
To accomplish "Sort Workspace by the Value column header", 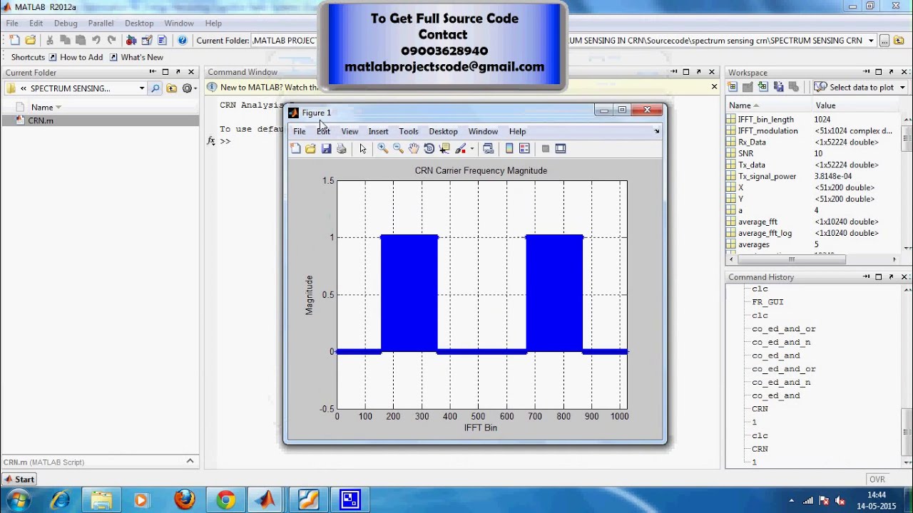I will (x=825, y=105).
